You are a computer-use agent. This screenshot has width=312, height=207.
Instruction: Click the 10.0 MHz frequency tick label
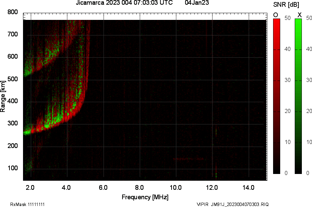coord(176,187)
